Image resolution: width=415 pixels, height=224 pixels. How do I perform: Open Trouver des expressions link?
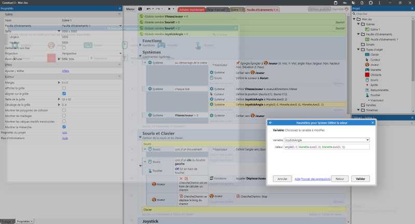tap(315, 179)
